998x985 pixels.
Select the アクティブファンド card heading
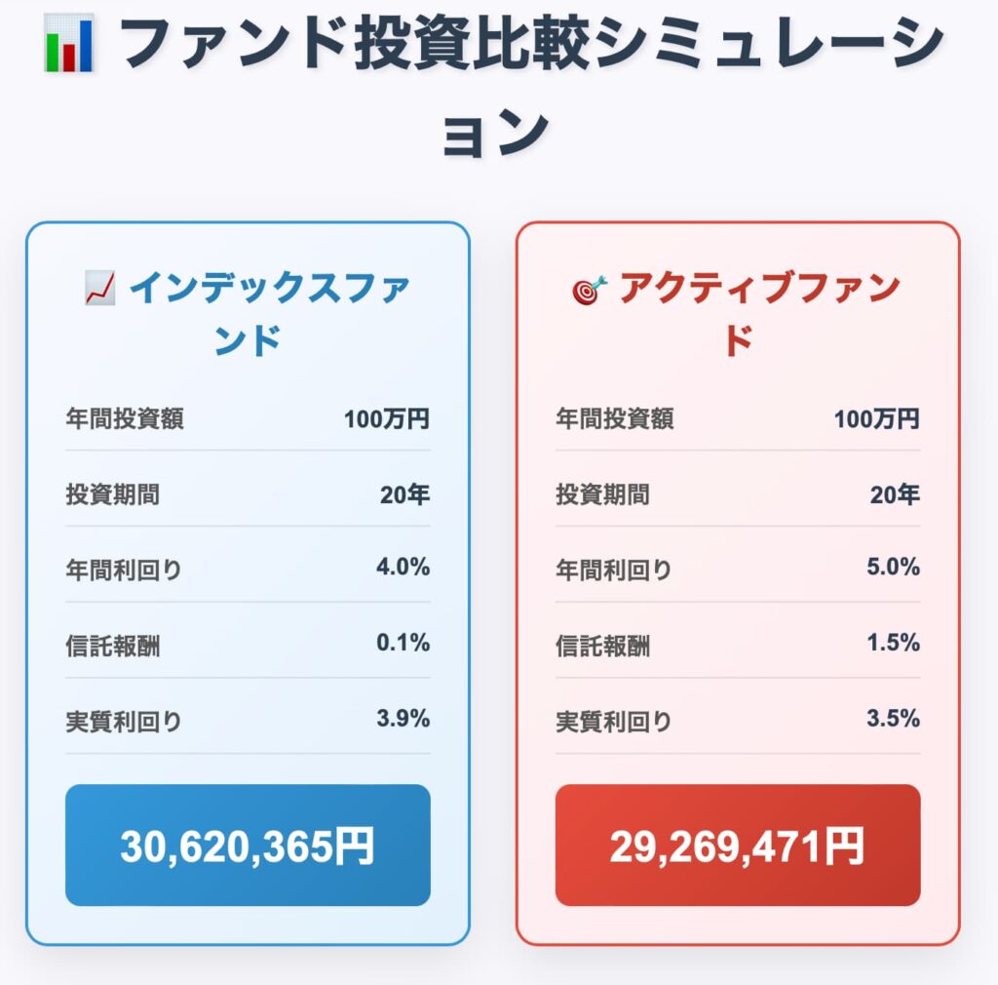pos(738,313)
